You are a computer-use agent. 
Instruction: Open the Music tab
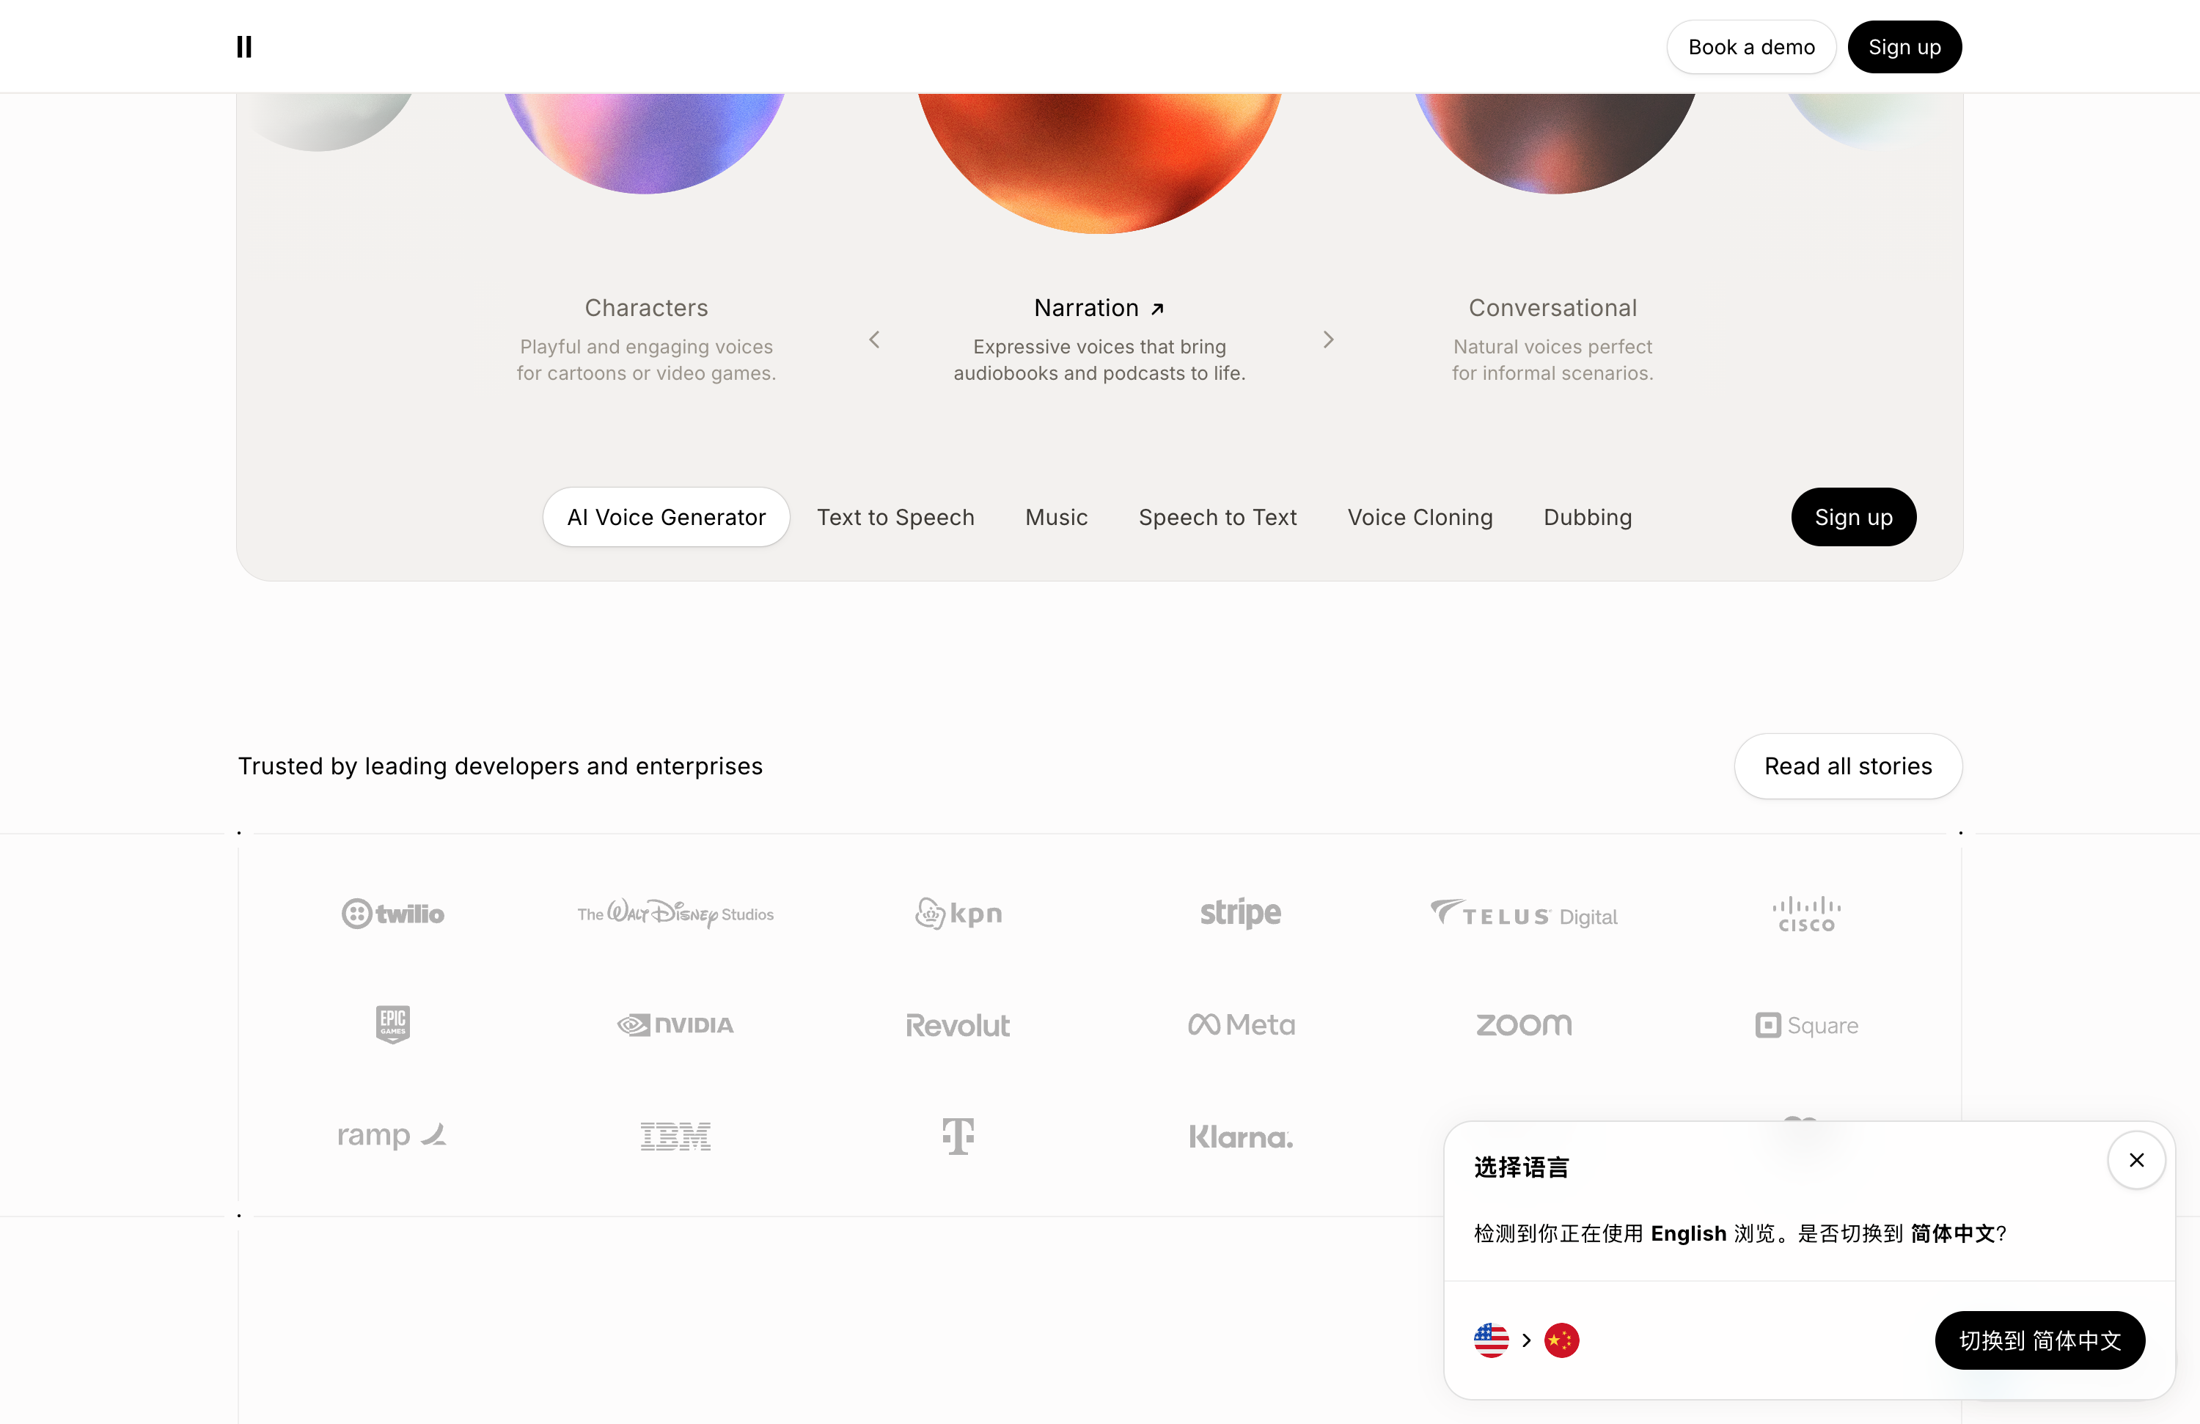(1057, 516)
